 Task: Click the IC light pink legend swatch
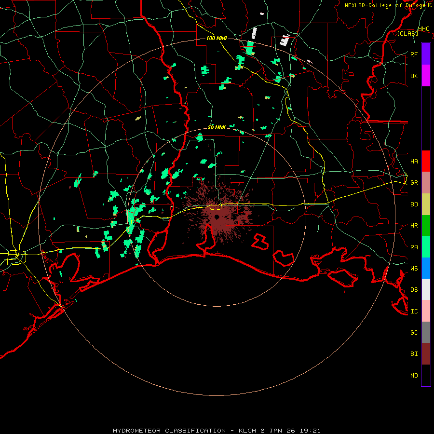[x=426, y=311]
